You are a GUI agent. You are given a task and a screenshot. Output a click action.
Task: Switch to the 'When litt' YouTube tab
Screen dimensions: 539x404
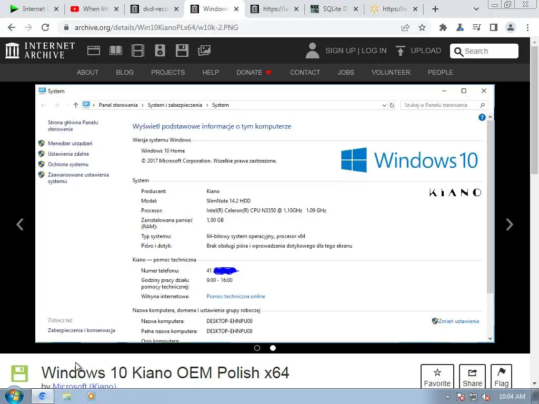click(95, 9)
